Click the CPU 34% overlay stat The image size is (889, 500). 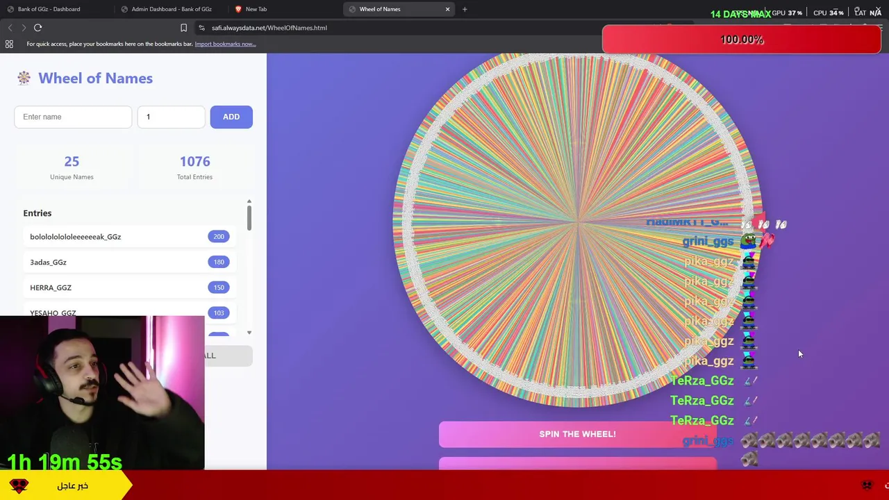(x=829, y=12)
